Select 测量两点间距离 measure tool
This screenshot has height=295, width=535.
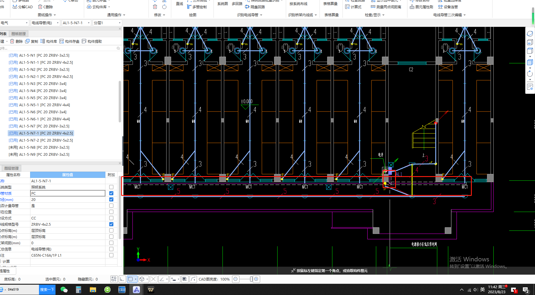[x=386, y=7]
